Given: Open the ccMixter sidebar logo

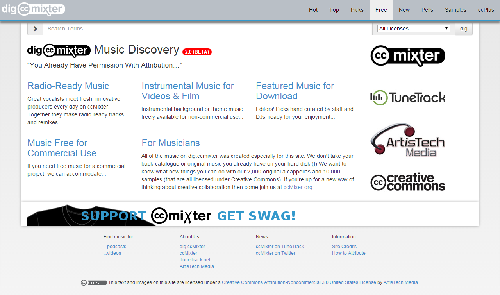Looking at the screenshot, I should (x=408, y=56).
